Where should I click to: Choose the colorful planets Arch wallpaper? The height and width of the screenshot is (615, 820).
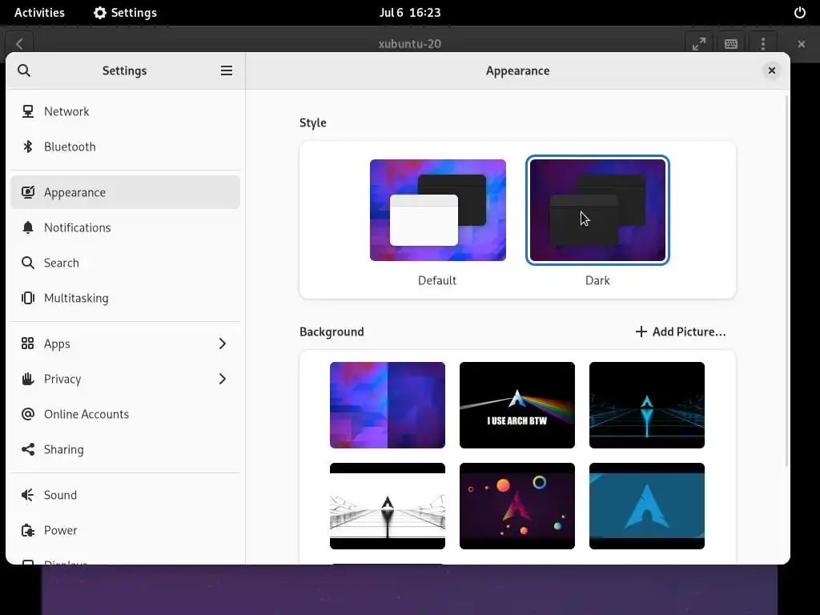[517, 506]
